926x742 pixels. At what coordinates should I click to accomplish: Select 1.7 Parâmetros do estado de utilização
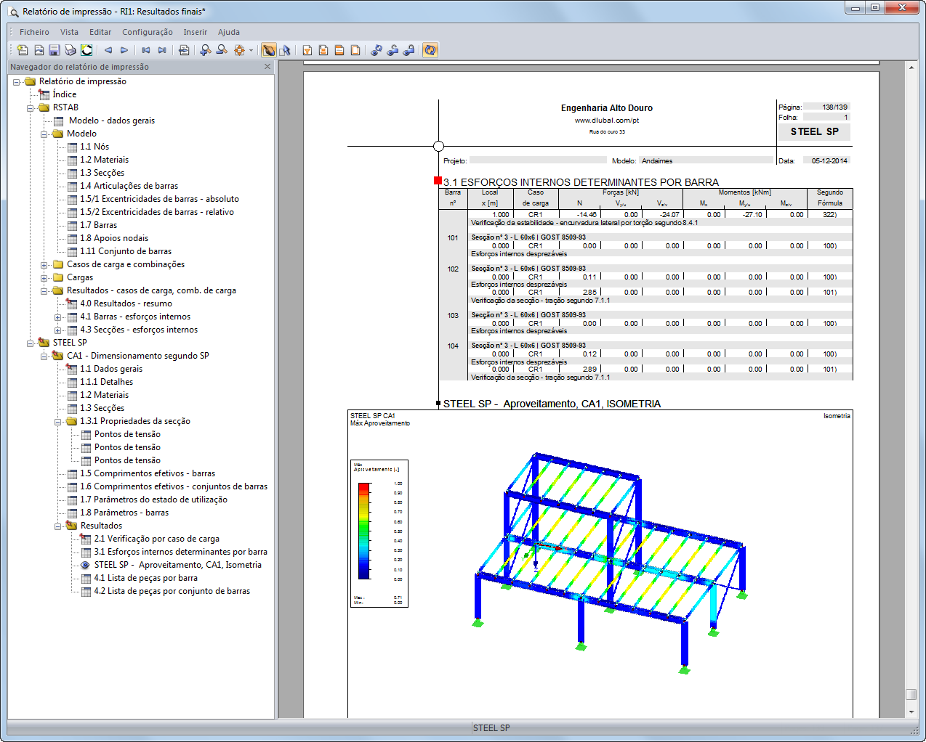[153, 500]
